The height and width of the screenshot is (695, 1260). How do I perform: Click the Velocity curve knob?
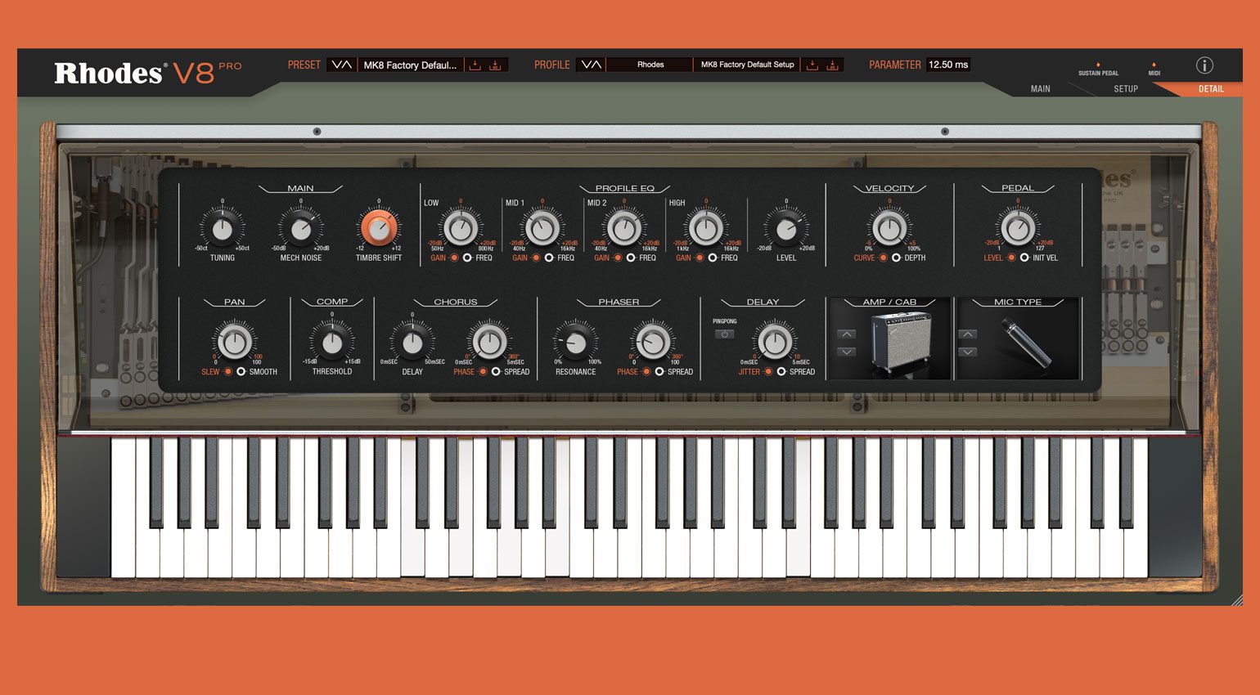pyautogui.click(x=889, y=229)
